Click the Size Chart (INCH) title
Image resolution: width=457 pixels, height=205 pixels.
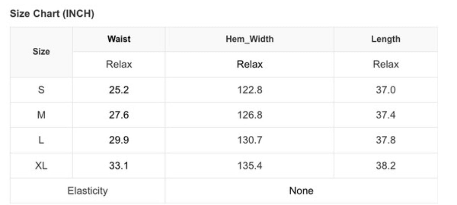click(x=52, y=14)
